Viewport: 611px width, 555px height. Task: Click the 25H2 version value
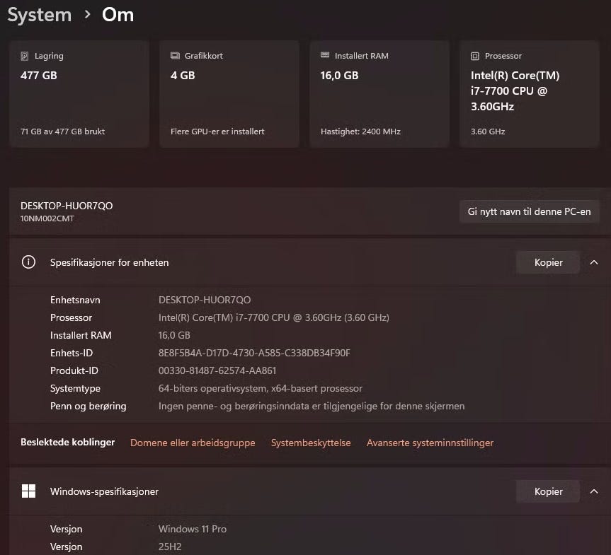coord(170,547)
